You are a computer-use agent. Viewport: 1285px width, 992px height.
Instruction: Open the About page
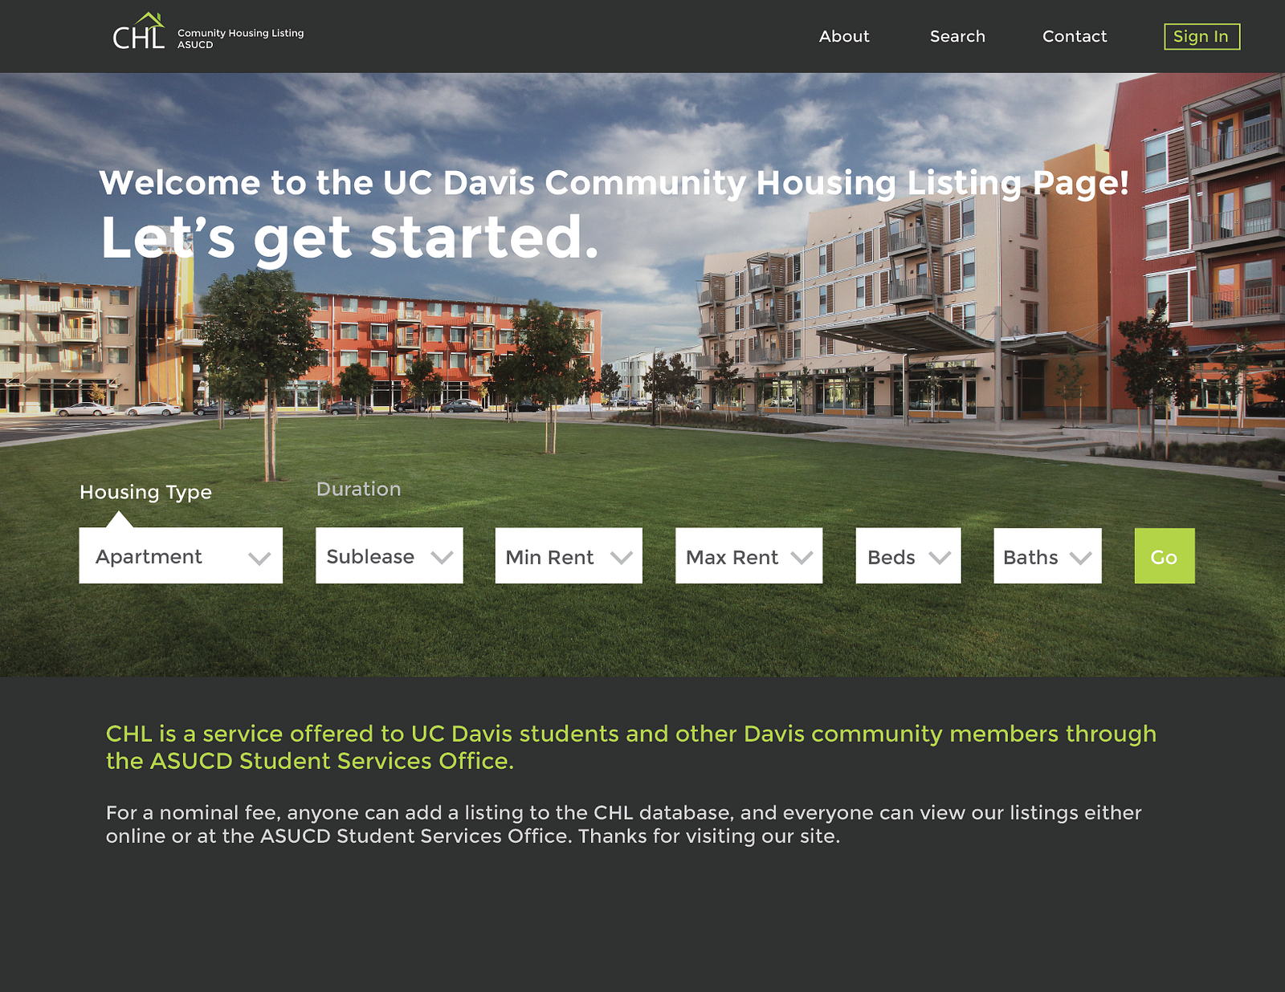[844, 36]
